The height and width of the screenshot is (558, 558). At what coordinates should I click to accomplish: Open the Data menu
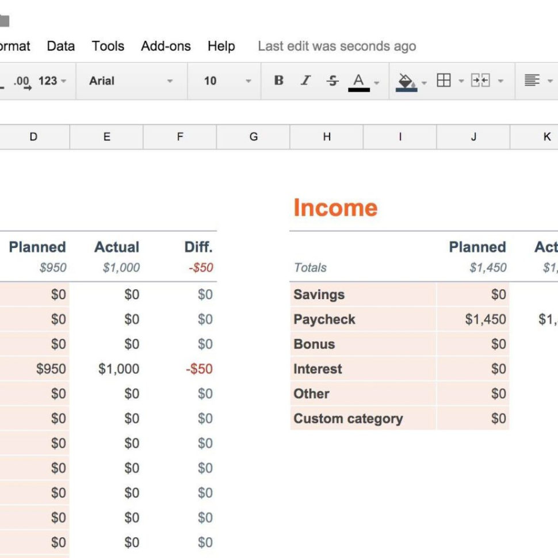pyautogui.click(x=60, y=46)
